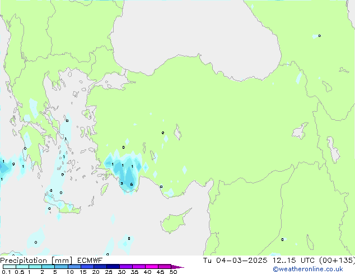Viewport: 355px width, 274px height.
Task: Click the '12..15 UTC' time range text
Action: [293, 261]
